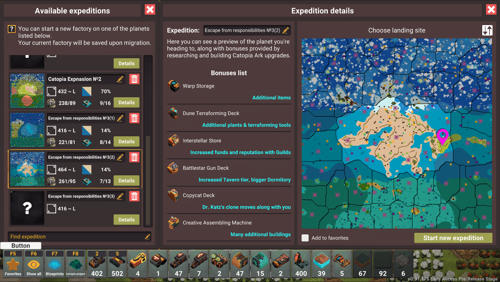
Task: Click the expedition list scrollbar
Action: 148,181
